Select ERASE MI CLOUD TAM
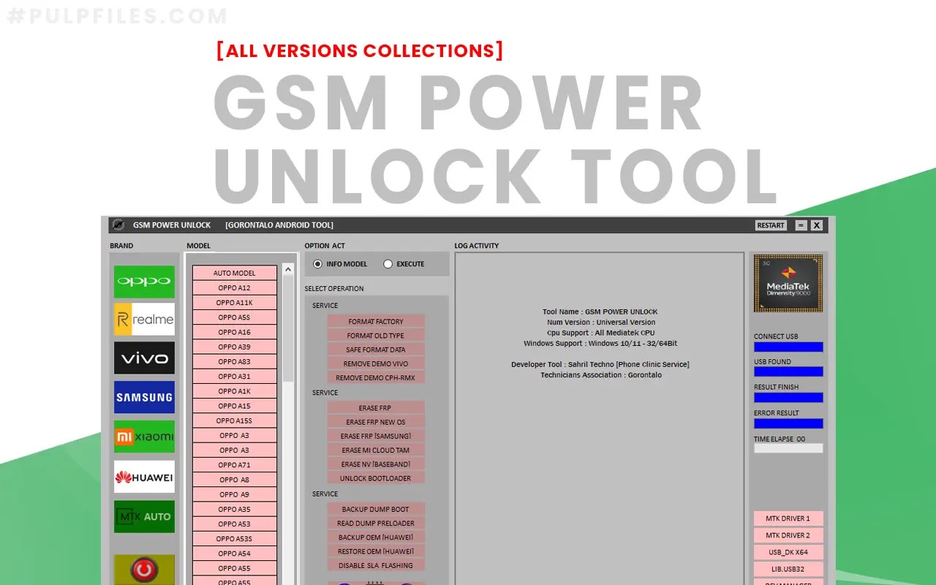Screen dimensions: 936x585 (376, 450)
